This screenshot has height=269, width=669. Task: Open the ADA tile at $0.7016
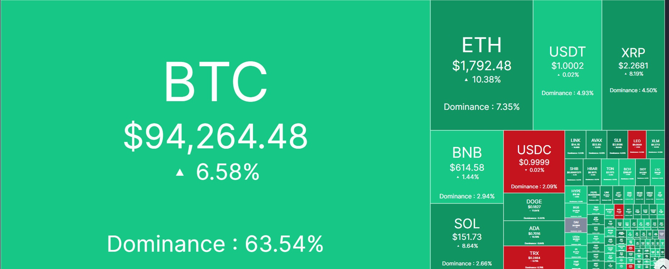[x=534, y=233]
